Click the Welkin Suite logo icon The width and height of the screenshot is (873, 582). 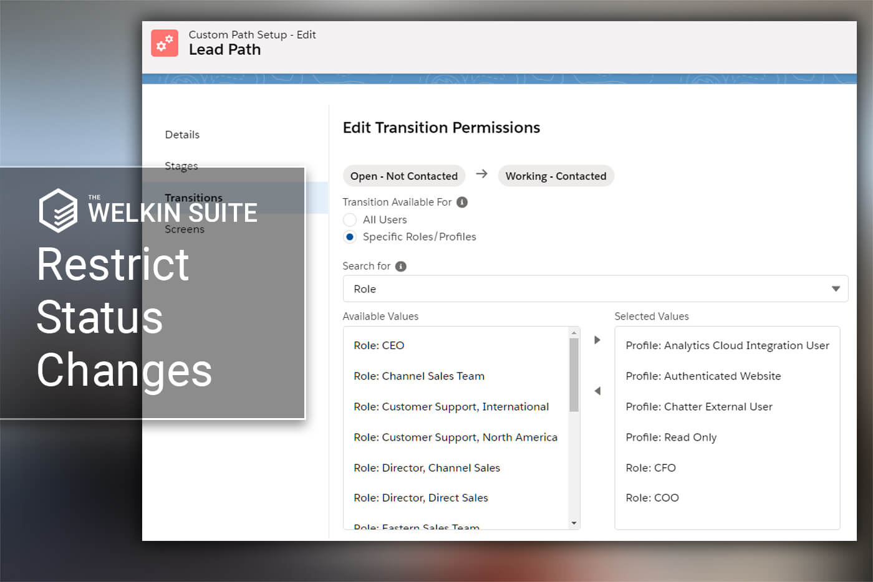58,211
